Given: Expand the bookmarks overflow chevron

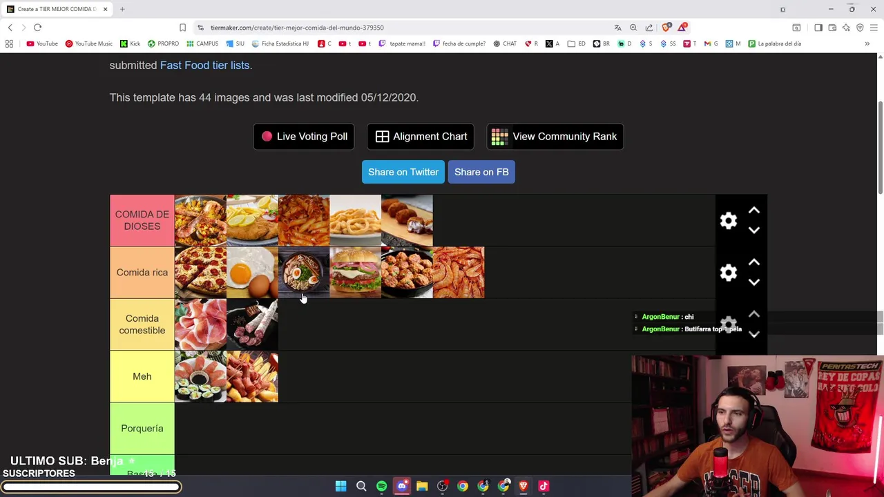Looking at the screenshot, I should [867, 43].
